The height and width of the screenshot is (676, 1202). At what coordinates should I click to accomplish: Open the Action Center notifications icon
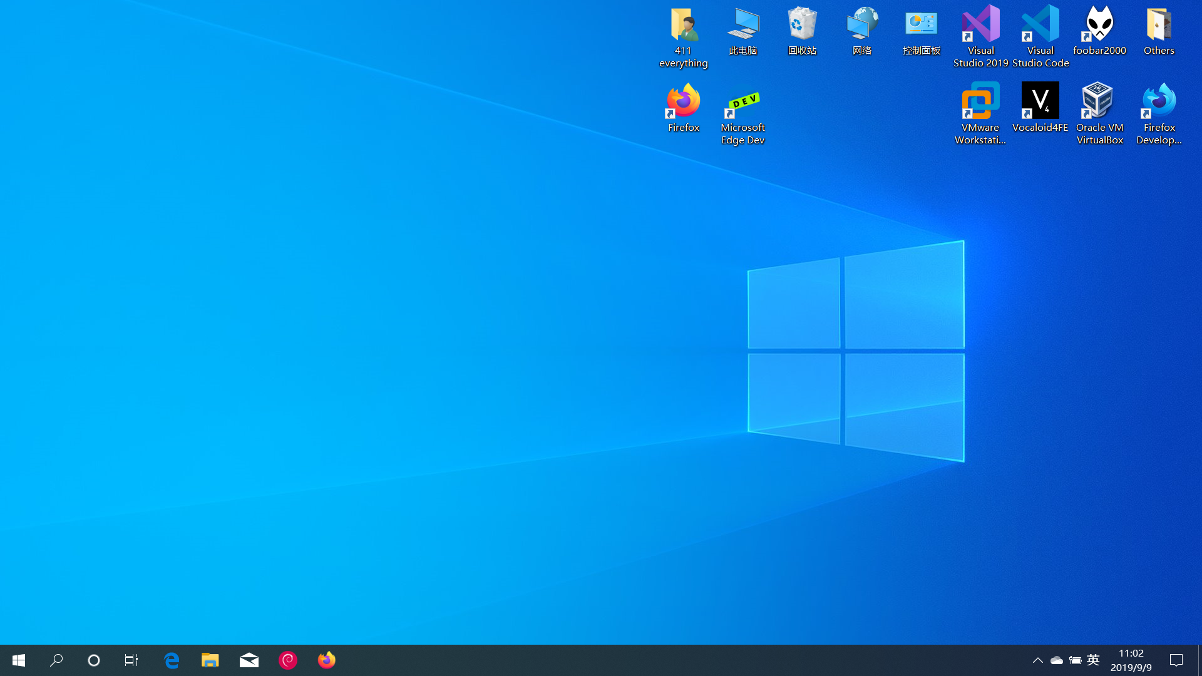click(1176, 660)
